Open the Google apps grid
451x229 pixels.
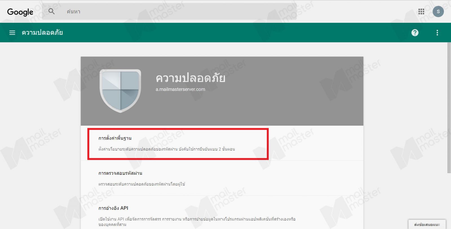click(421, 12)
